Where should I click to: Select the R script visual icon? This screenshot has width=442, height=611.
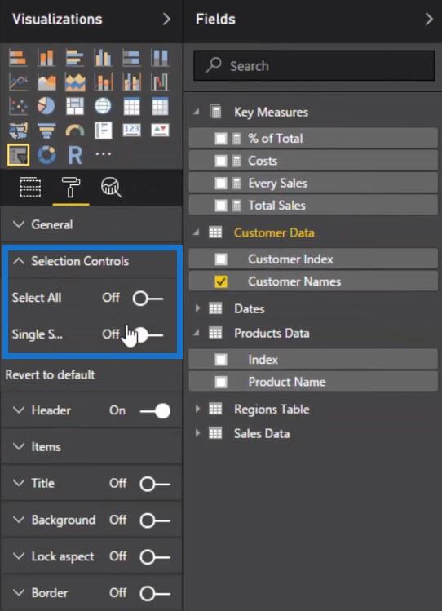coord(75,155)
